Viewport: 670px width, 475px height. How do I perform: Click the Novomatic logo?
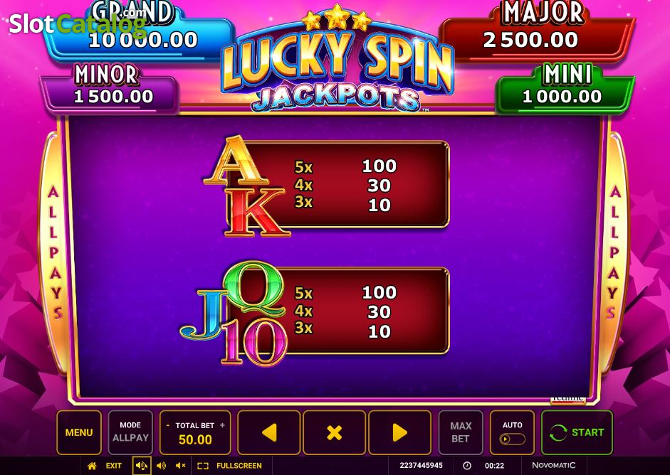click(554, 465)
